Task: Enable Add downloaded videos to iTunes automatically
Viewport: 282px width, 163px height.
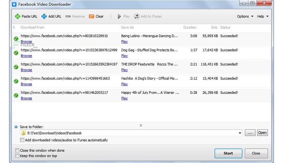Action: coord(22,140)
